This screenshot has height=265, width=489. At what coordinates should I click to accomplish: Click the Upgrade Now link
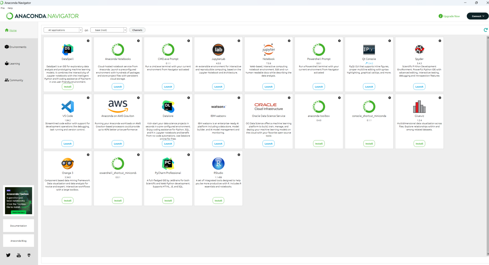449,16
